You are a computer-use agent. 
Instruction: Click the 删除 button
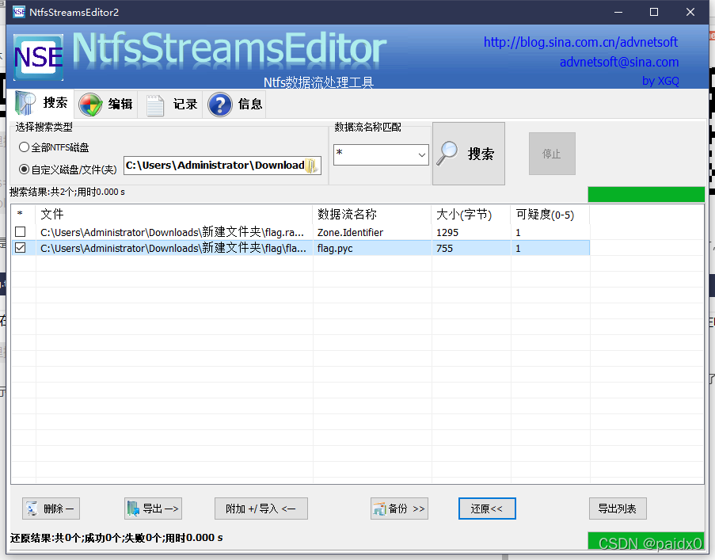pyautogui.click(x=51, y=509)
